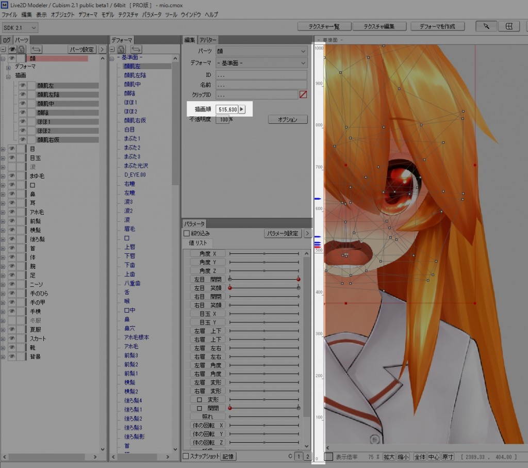Viewport: 528px width, 468px height.
Task: Click the lock icon in deformer panel toolbar
Action: [122, 49]
